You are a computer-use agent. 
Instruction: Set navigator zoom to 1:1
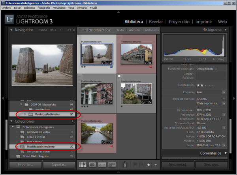click(x=62, y=30)
